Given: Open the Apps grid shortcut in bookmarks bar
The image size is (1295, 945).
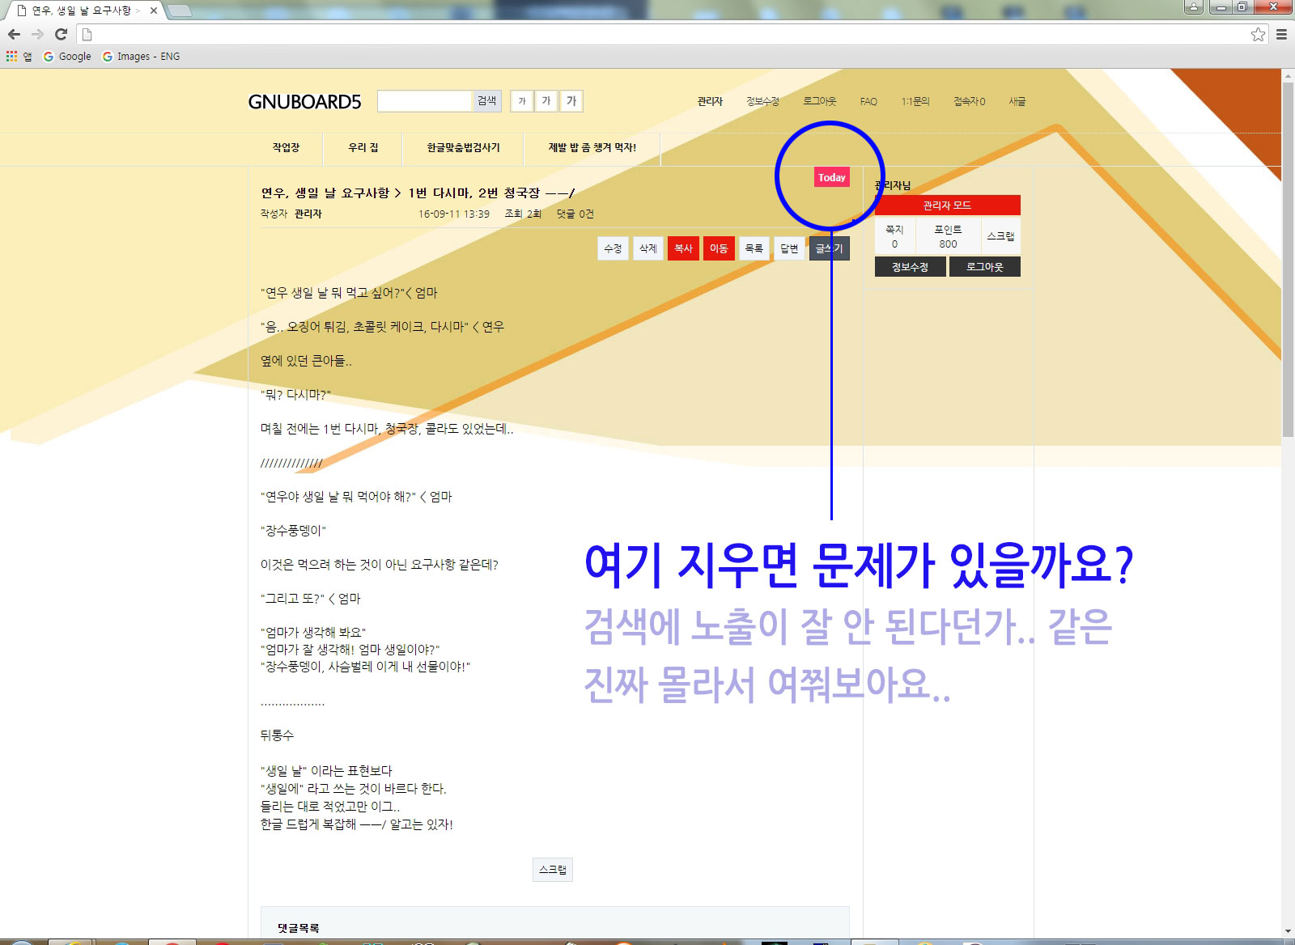Looking at the screenshot, I should point(11,56).
